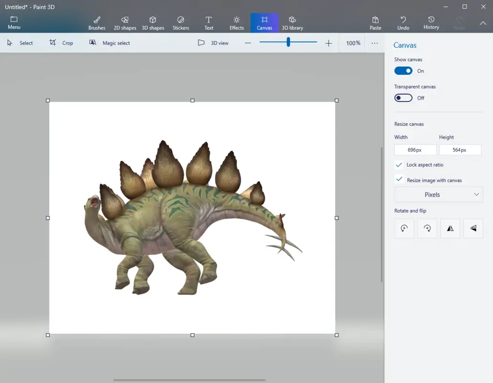Collapse the ribbon with the chevron

click(x=482, y=23)
